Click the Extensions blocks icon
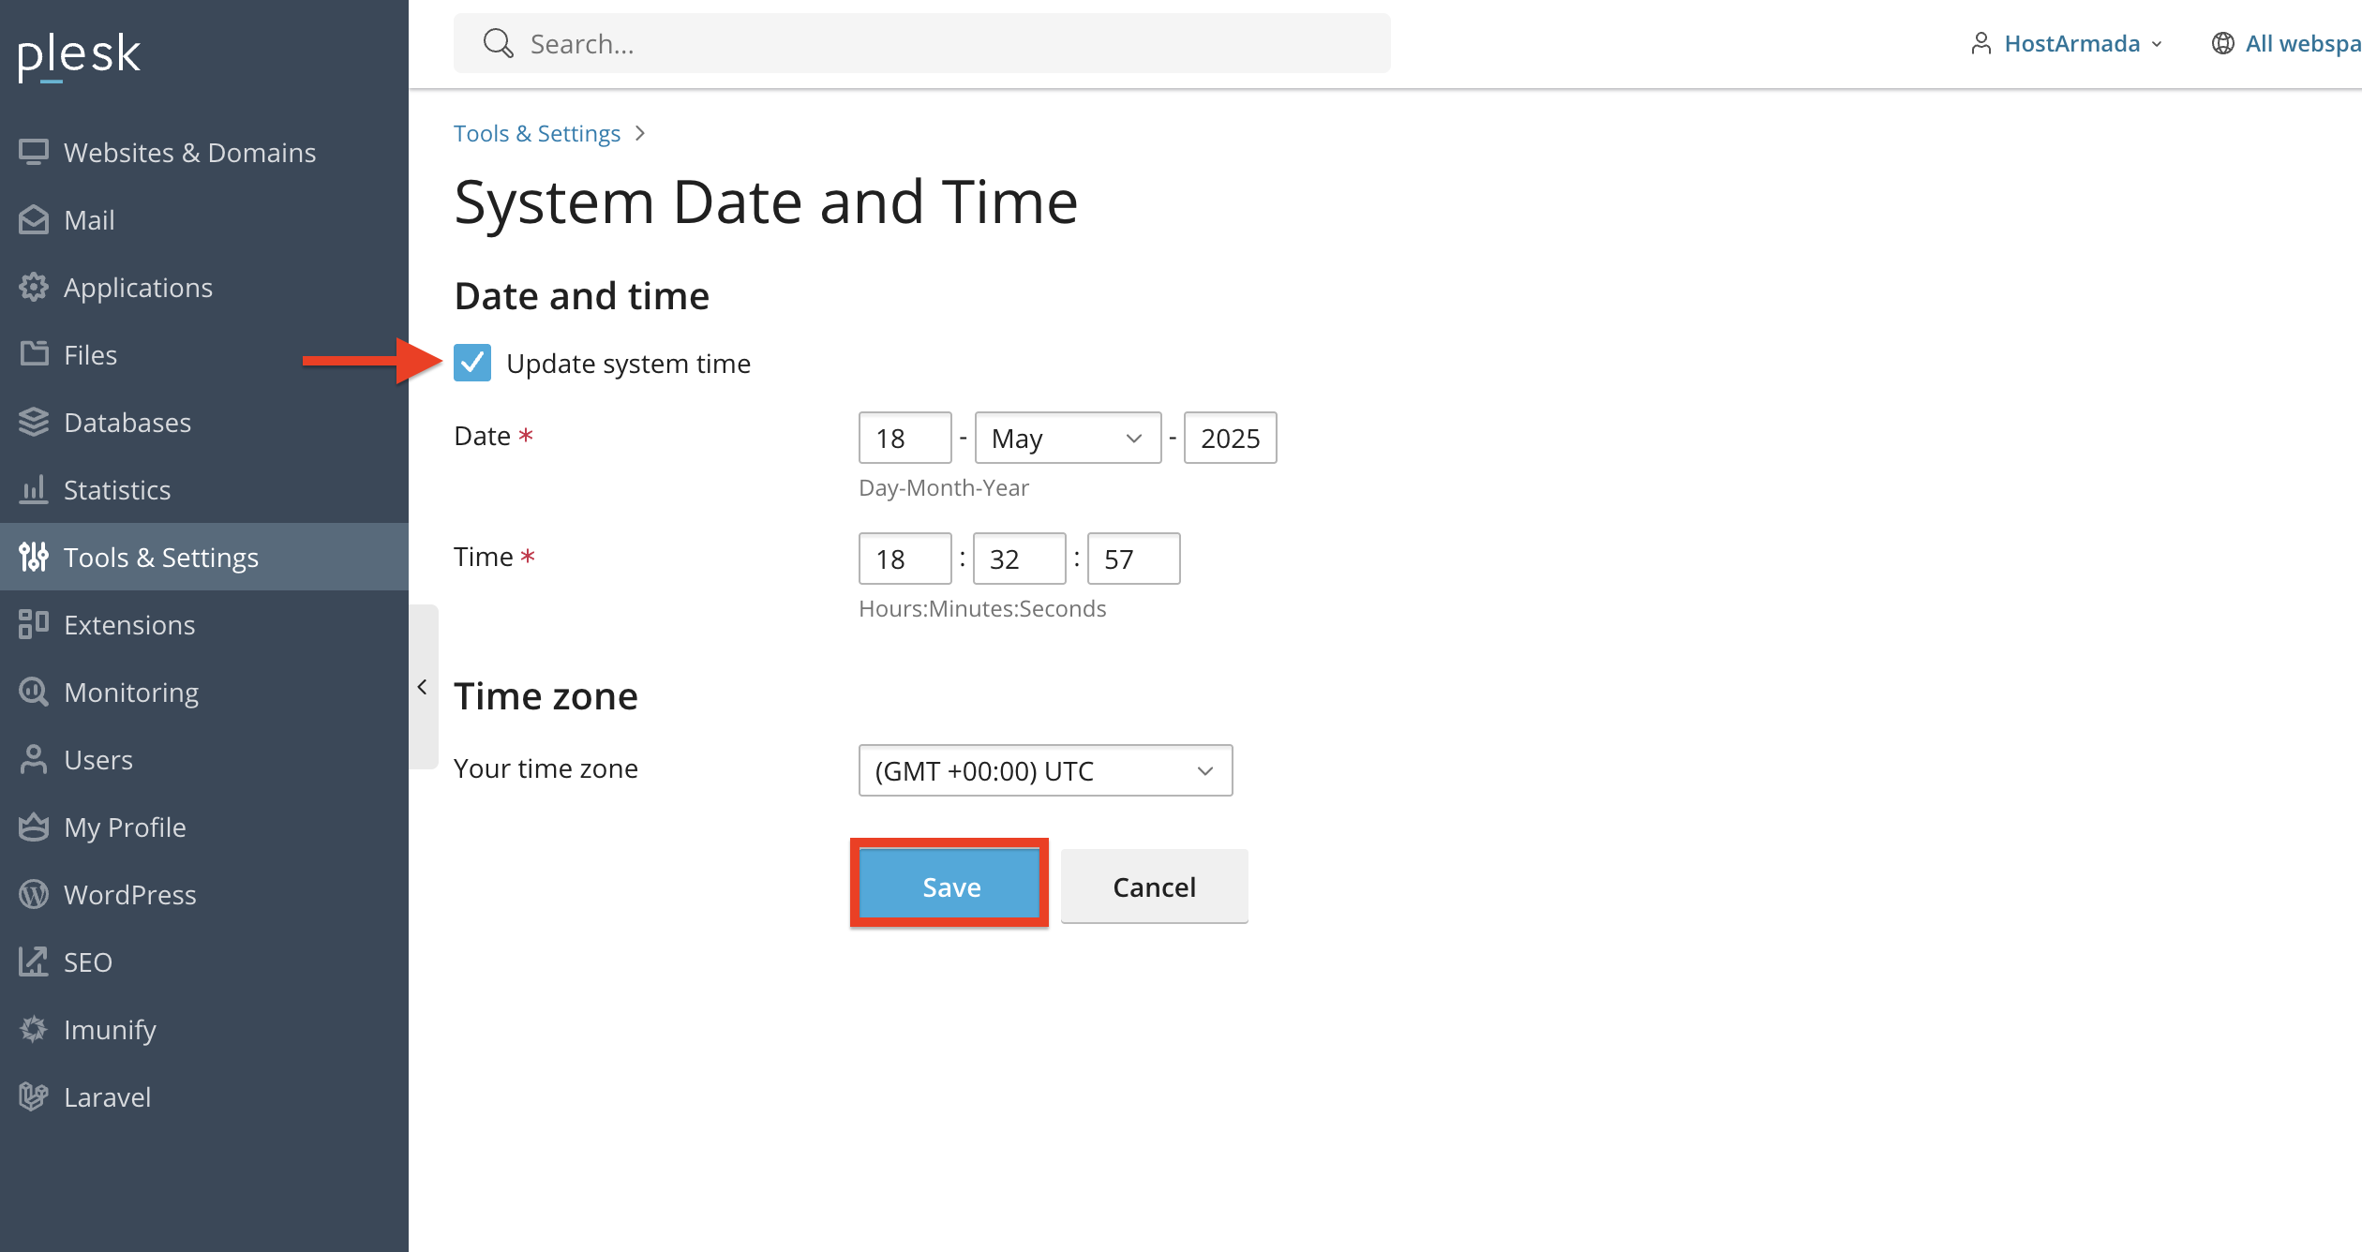Viewport: 2362px width, 1252px height. (x=34, y=624)
